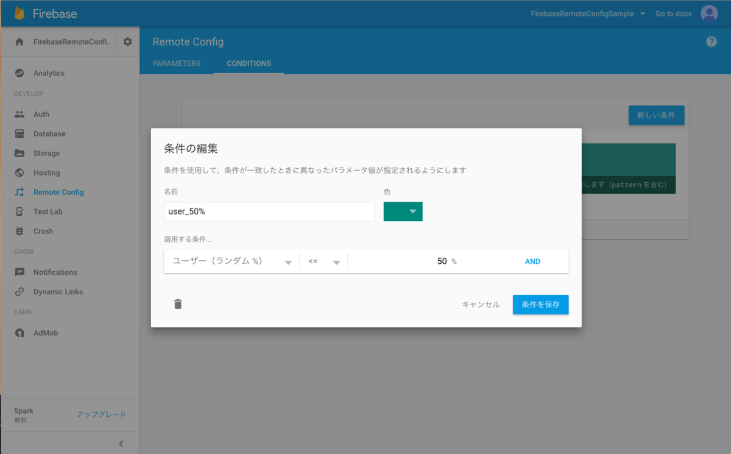Collapse sidebar with left chevron
The width and height of the screenshot is (731, 454).
[x=121, y=444]
